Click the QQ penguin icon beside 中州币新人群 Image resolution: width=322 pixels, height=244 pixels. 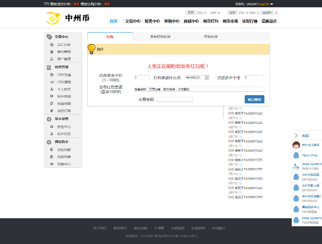[x=296, y=188]
